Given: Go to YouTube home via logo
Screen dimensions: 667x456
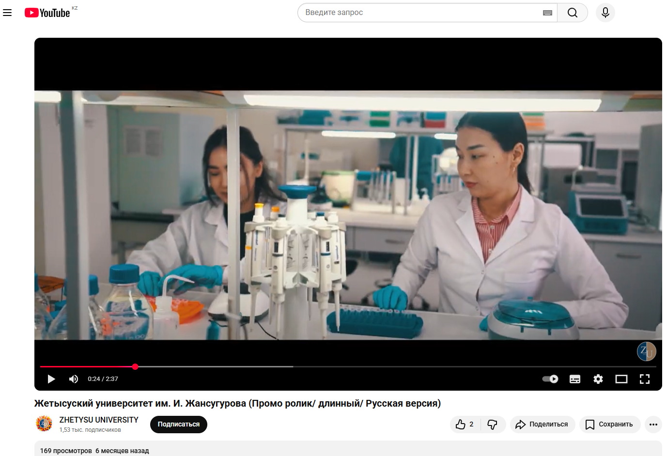Looking at the screenshot, I should coord(47,13).
